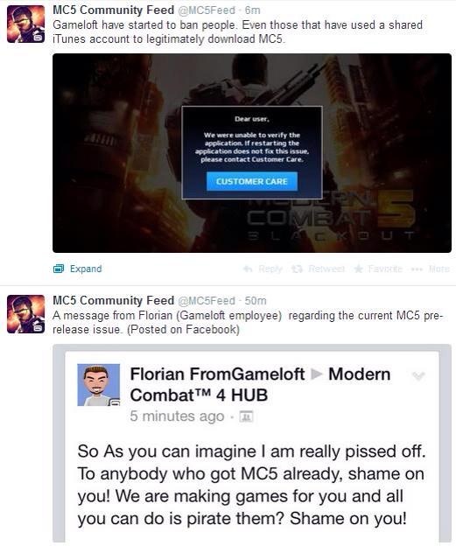Click first MC5 Community Feed name
The height and width of the screenshot is (553, 456).
coord(113,10)
